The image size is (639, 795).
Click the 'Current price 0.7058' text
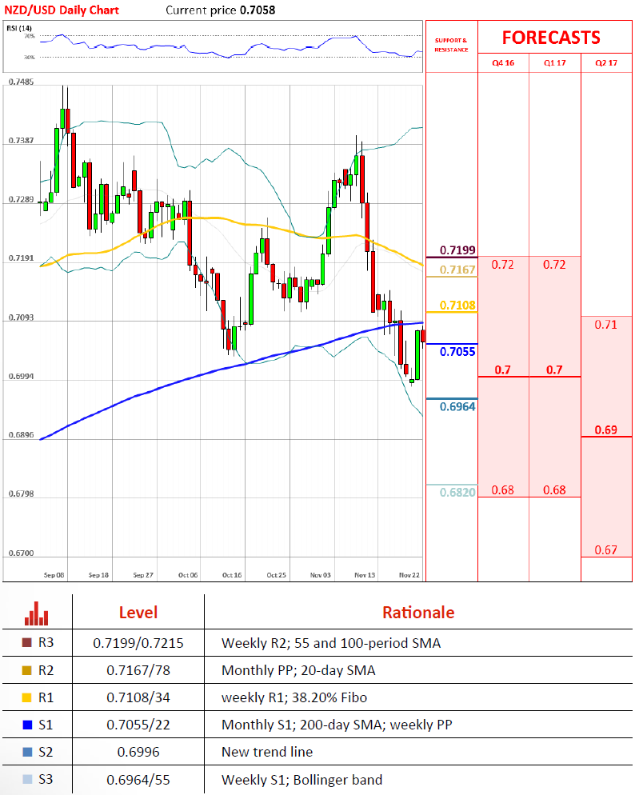(221, 10)
